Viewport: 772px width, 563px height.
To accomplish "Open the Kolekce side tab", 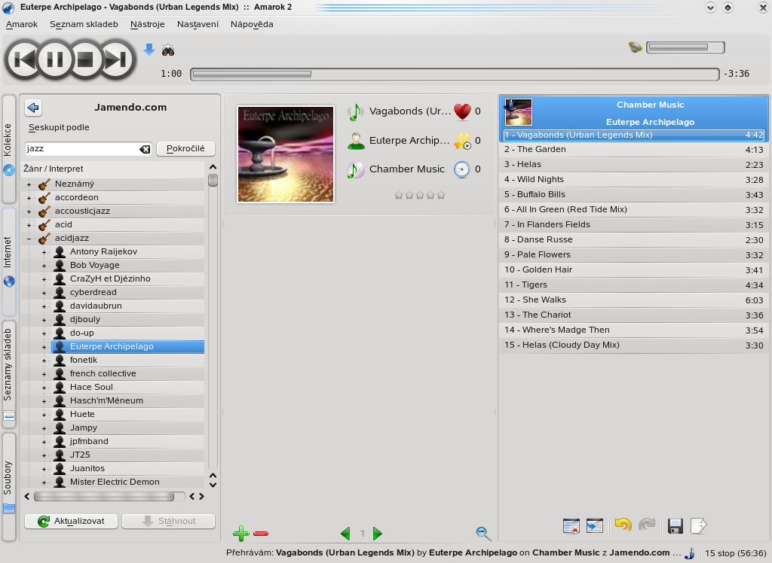I will coord(9,148).
